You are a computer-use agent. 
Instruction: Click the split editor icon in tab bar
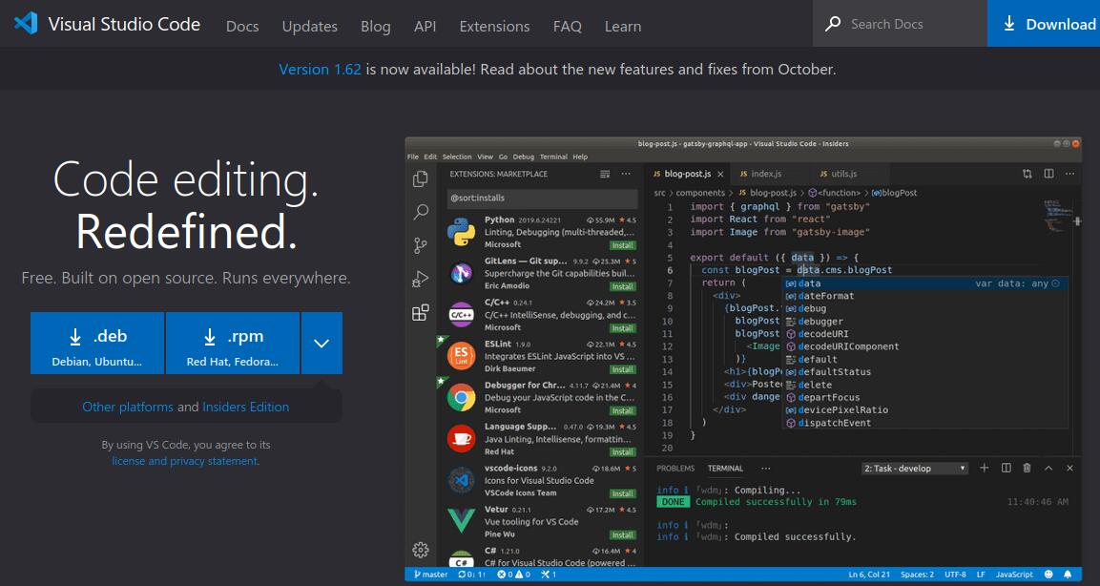[x=1048, y=174]
